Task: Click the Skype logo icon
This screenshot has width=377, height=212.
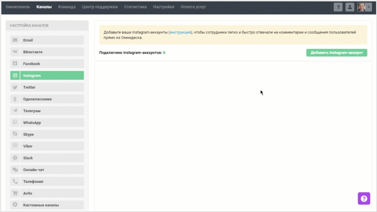Action: pyautogui.click(x=15, y=134)
